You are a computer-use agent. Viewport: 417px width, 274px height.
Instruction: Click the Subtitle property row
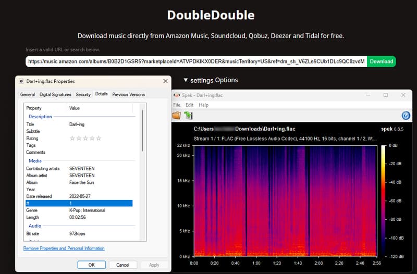[x=79, y=131]
